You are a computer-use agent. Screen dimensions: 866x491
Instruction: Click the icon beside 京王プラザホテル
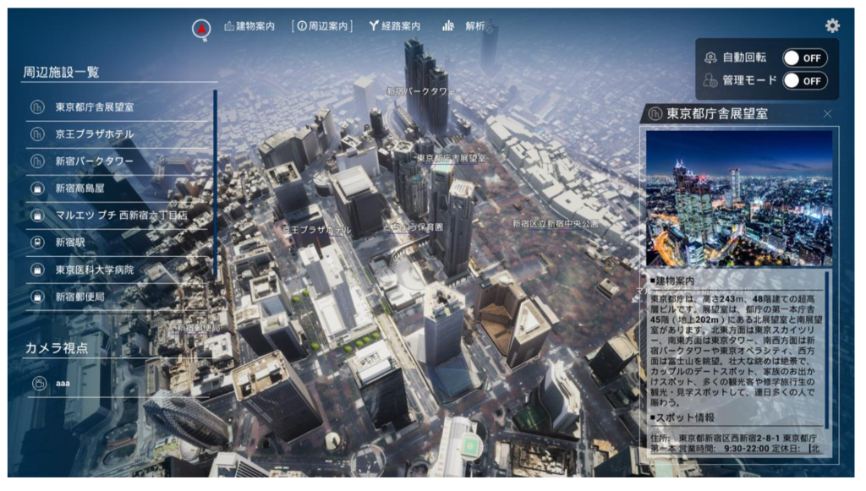click(x=37, y=134)
